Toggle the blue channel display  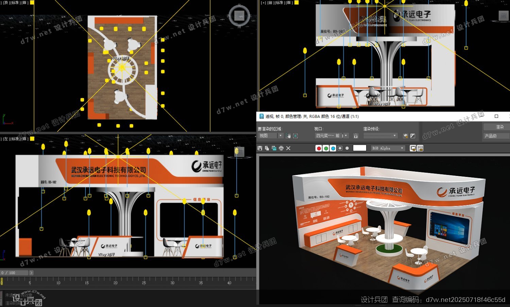[x=333, y=148]
